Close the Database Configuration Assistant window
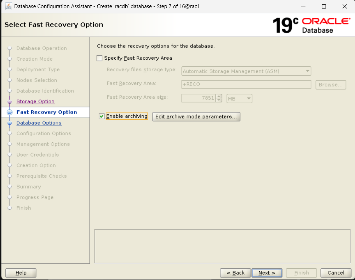The image size is (355, 280). point(345,6)
